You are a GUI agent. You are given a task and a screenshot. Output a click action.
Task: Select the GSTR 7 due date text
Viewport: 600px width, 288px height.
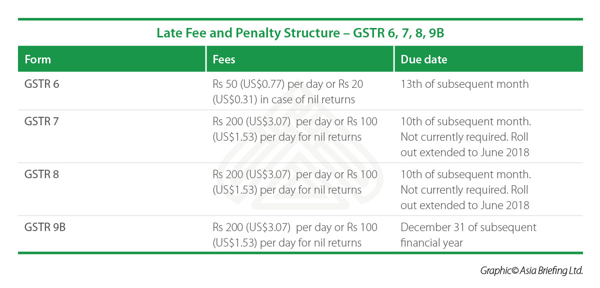(465, 137)
